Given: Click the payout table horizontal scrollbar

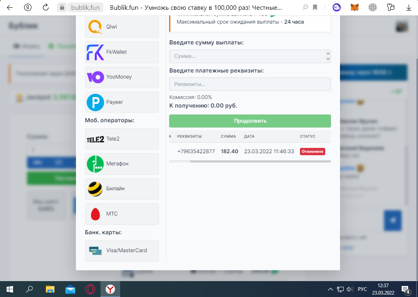Looking at the screenshot, I should (x=260, y=161).
